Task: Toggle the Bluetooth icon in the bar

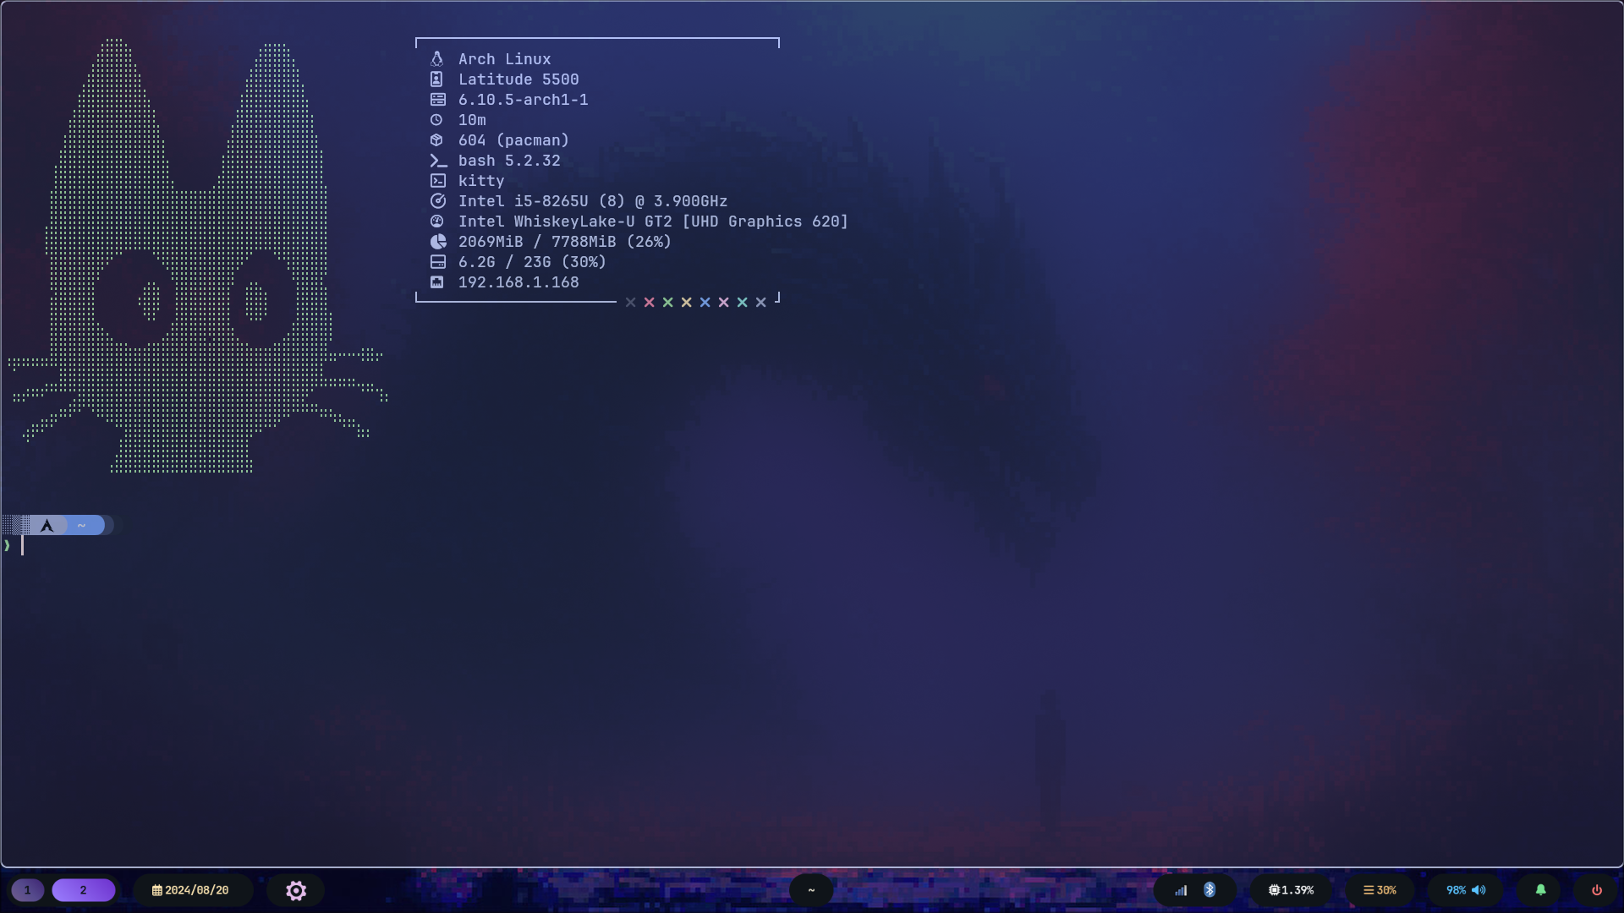Action: tap(1210, 890)
